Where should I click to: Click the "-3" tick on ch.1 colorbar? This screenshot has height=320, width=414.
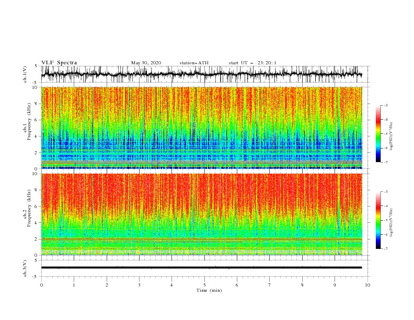(386, 105)
